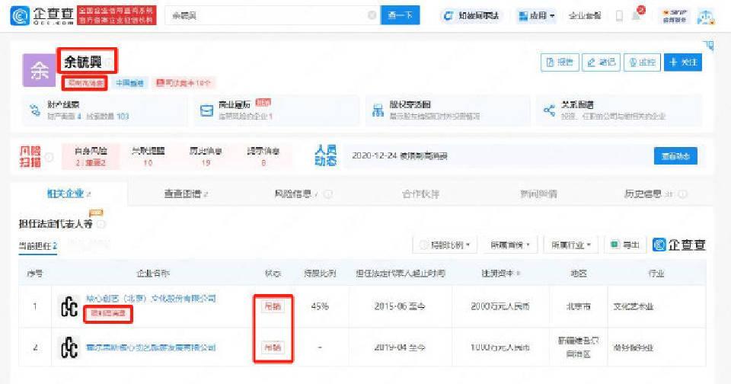This screenshot has height=384, width=731.
Task: Switch to the 相关企业 tab
Action: (69, 194)
